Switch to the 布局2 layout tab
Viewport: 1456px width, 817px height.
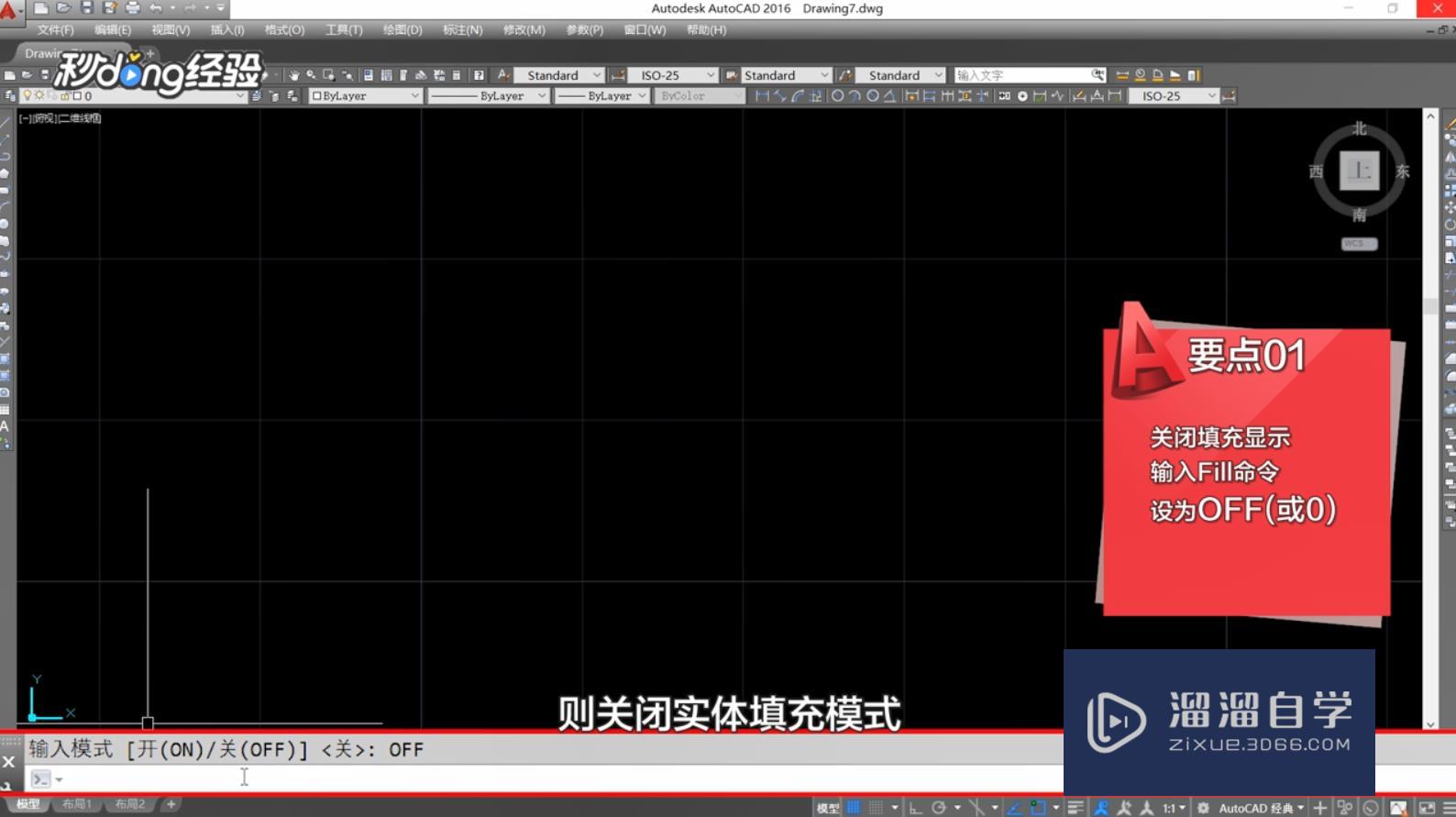[130, 804]
